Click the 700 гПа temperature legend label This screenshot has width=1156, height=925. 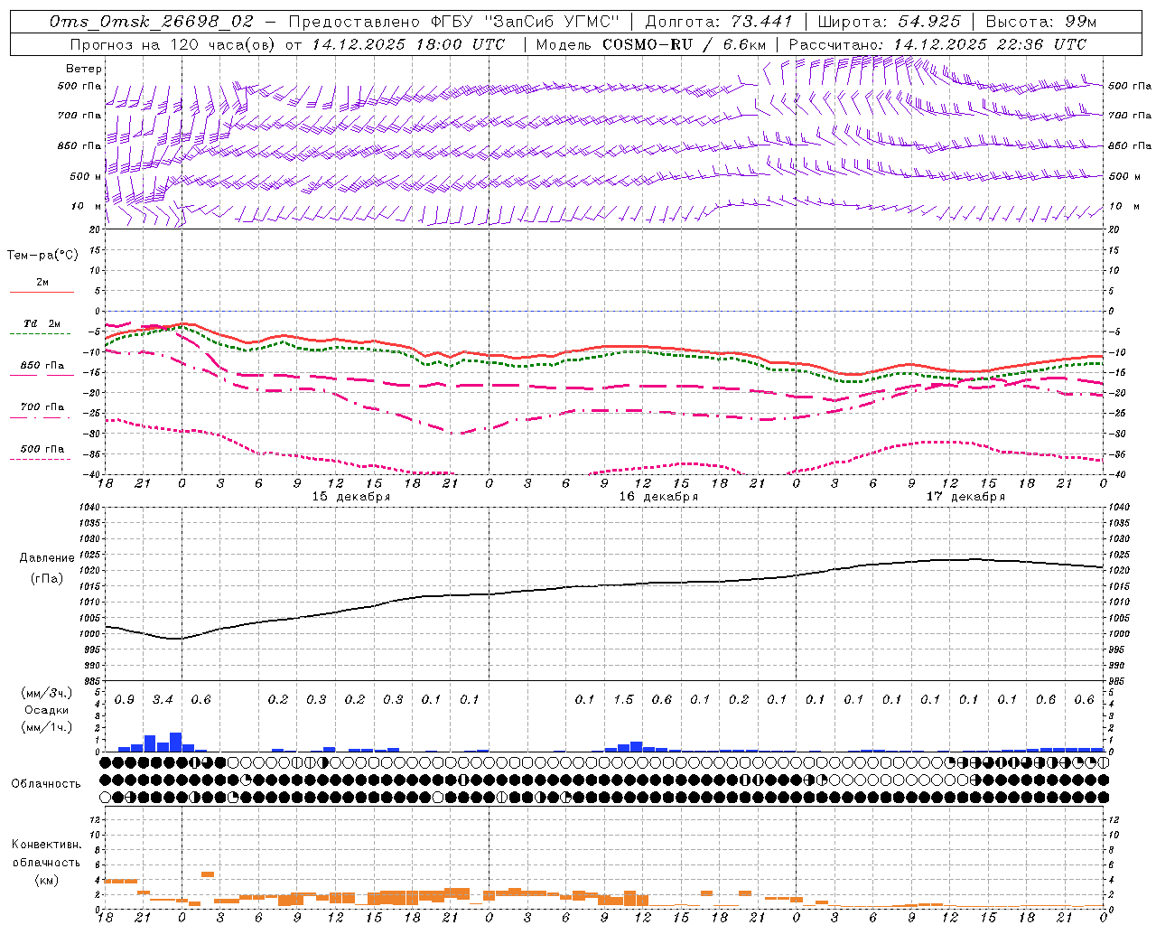pos(42,407)
